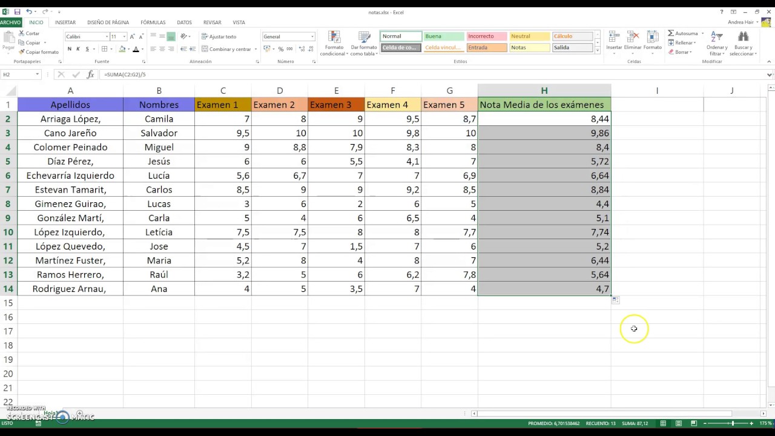Image resolution: width=775 pixels, height=436 pixels.
Task: Switch to DISEÑO DE PÁGINA tab
Action: point(108,22)
